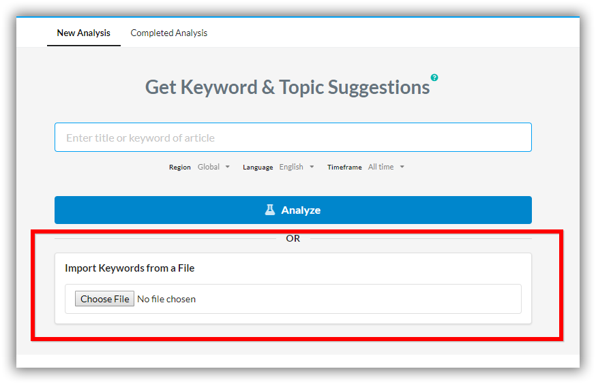This screenshot has width=596, height=384.
Task: Open the Timeframe dropdown showing All time
Action: click(386, 167)
